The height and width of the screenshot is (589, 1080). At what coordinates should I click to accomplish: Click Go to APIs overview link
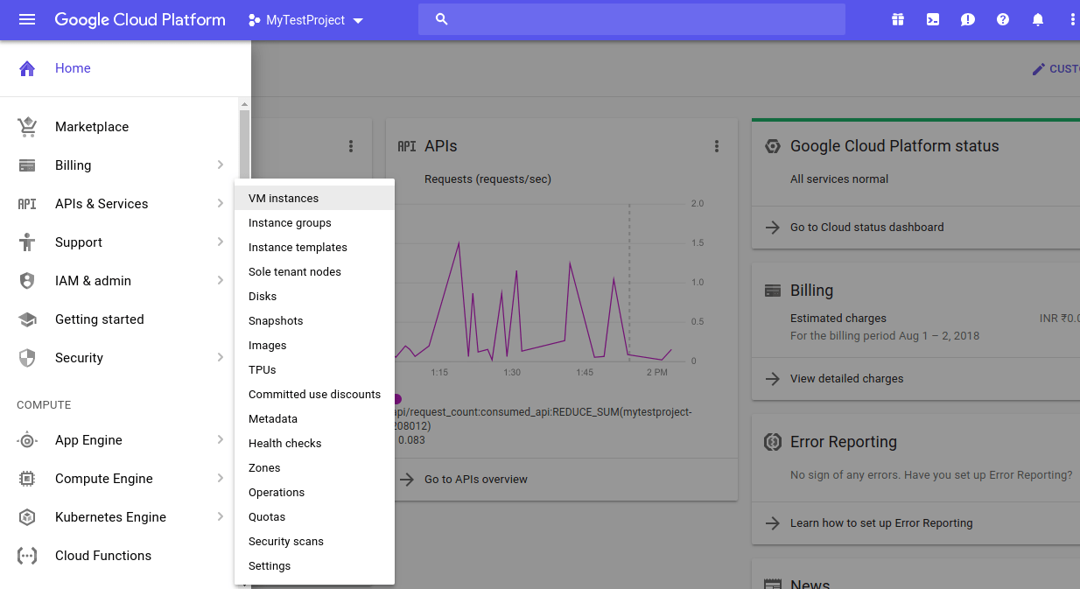476,480
